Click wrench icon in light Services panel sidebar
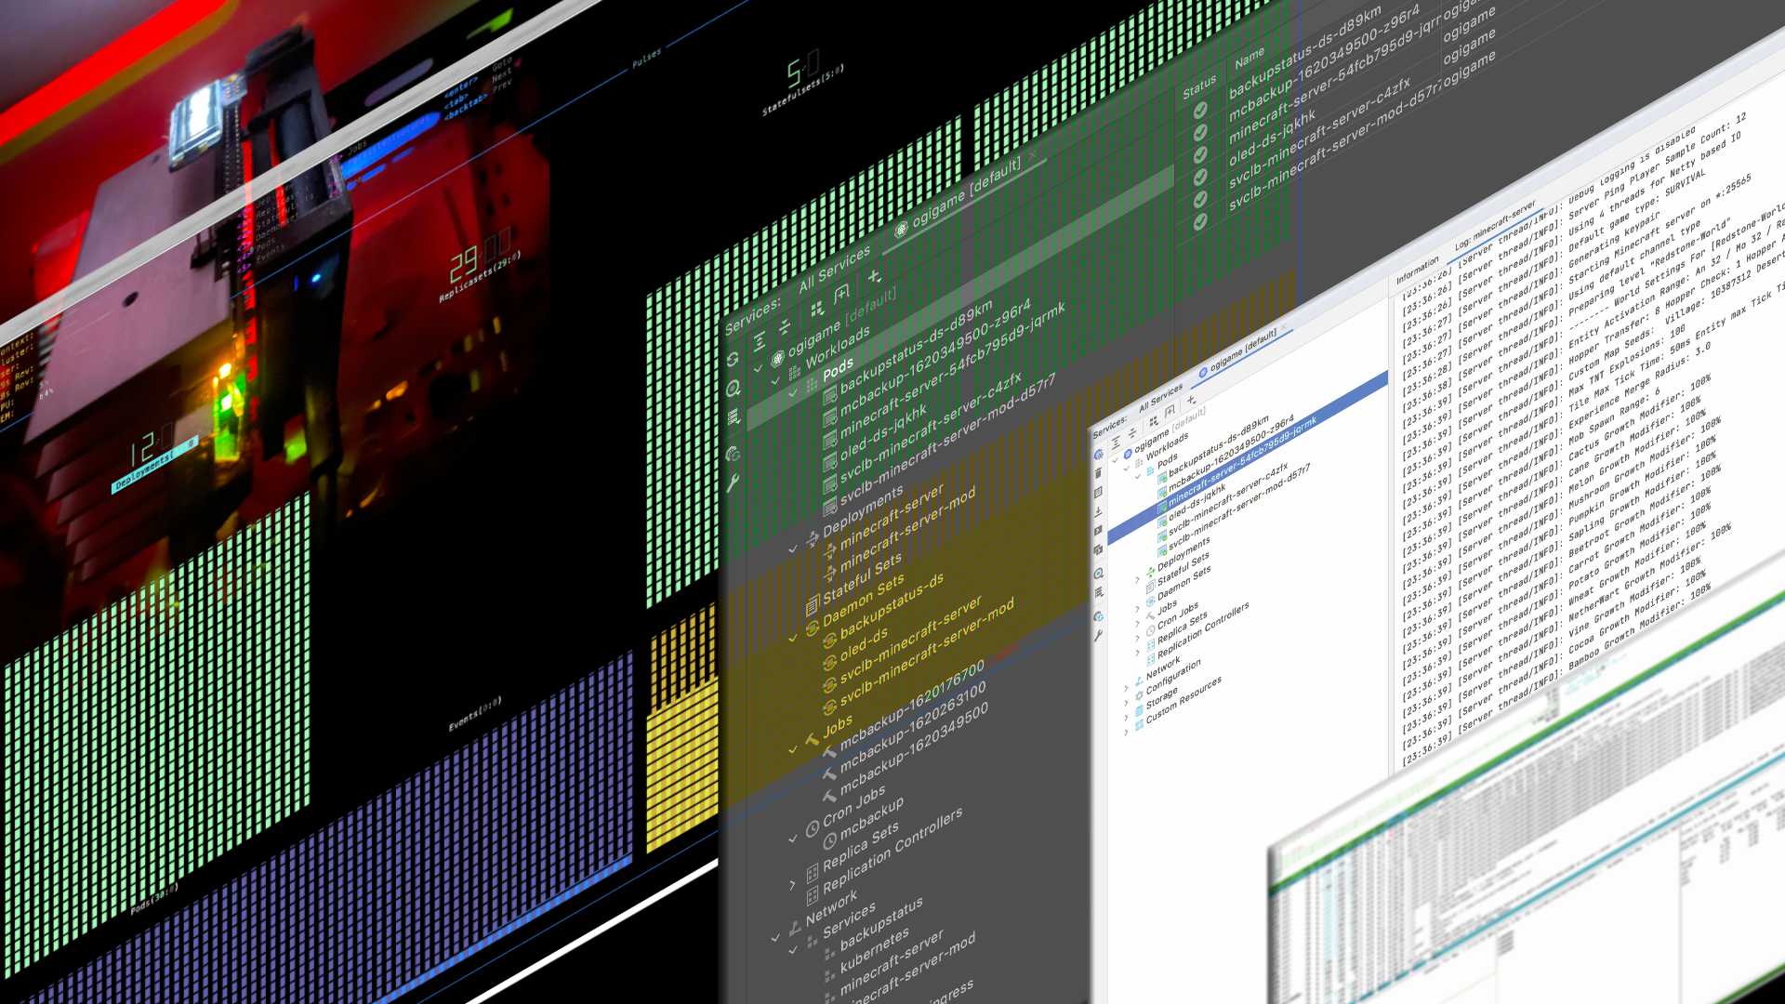The image size is (1785, 1004). point(1098,636)
